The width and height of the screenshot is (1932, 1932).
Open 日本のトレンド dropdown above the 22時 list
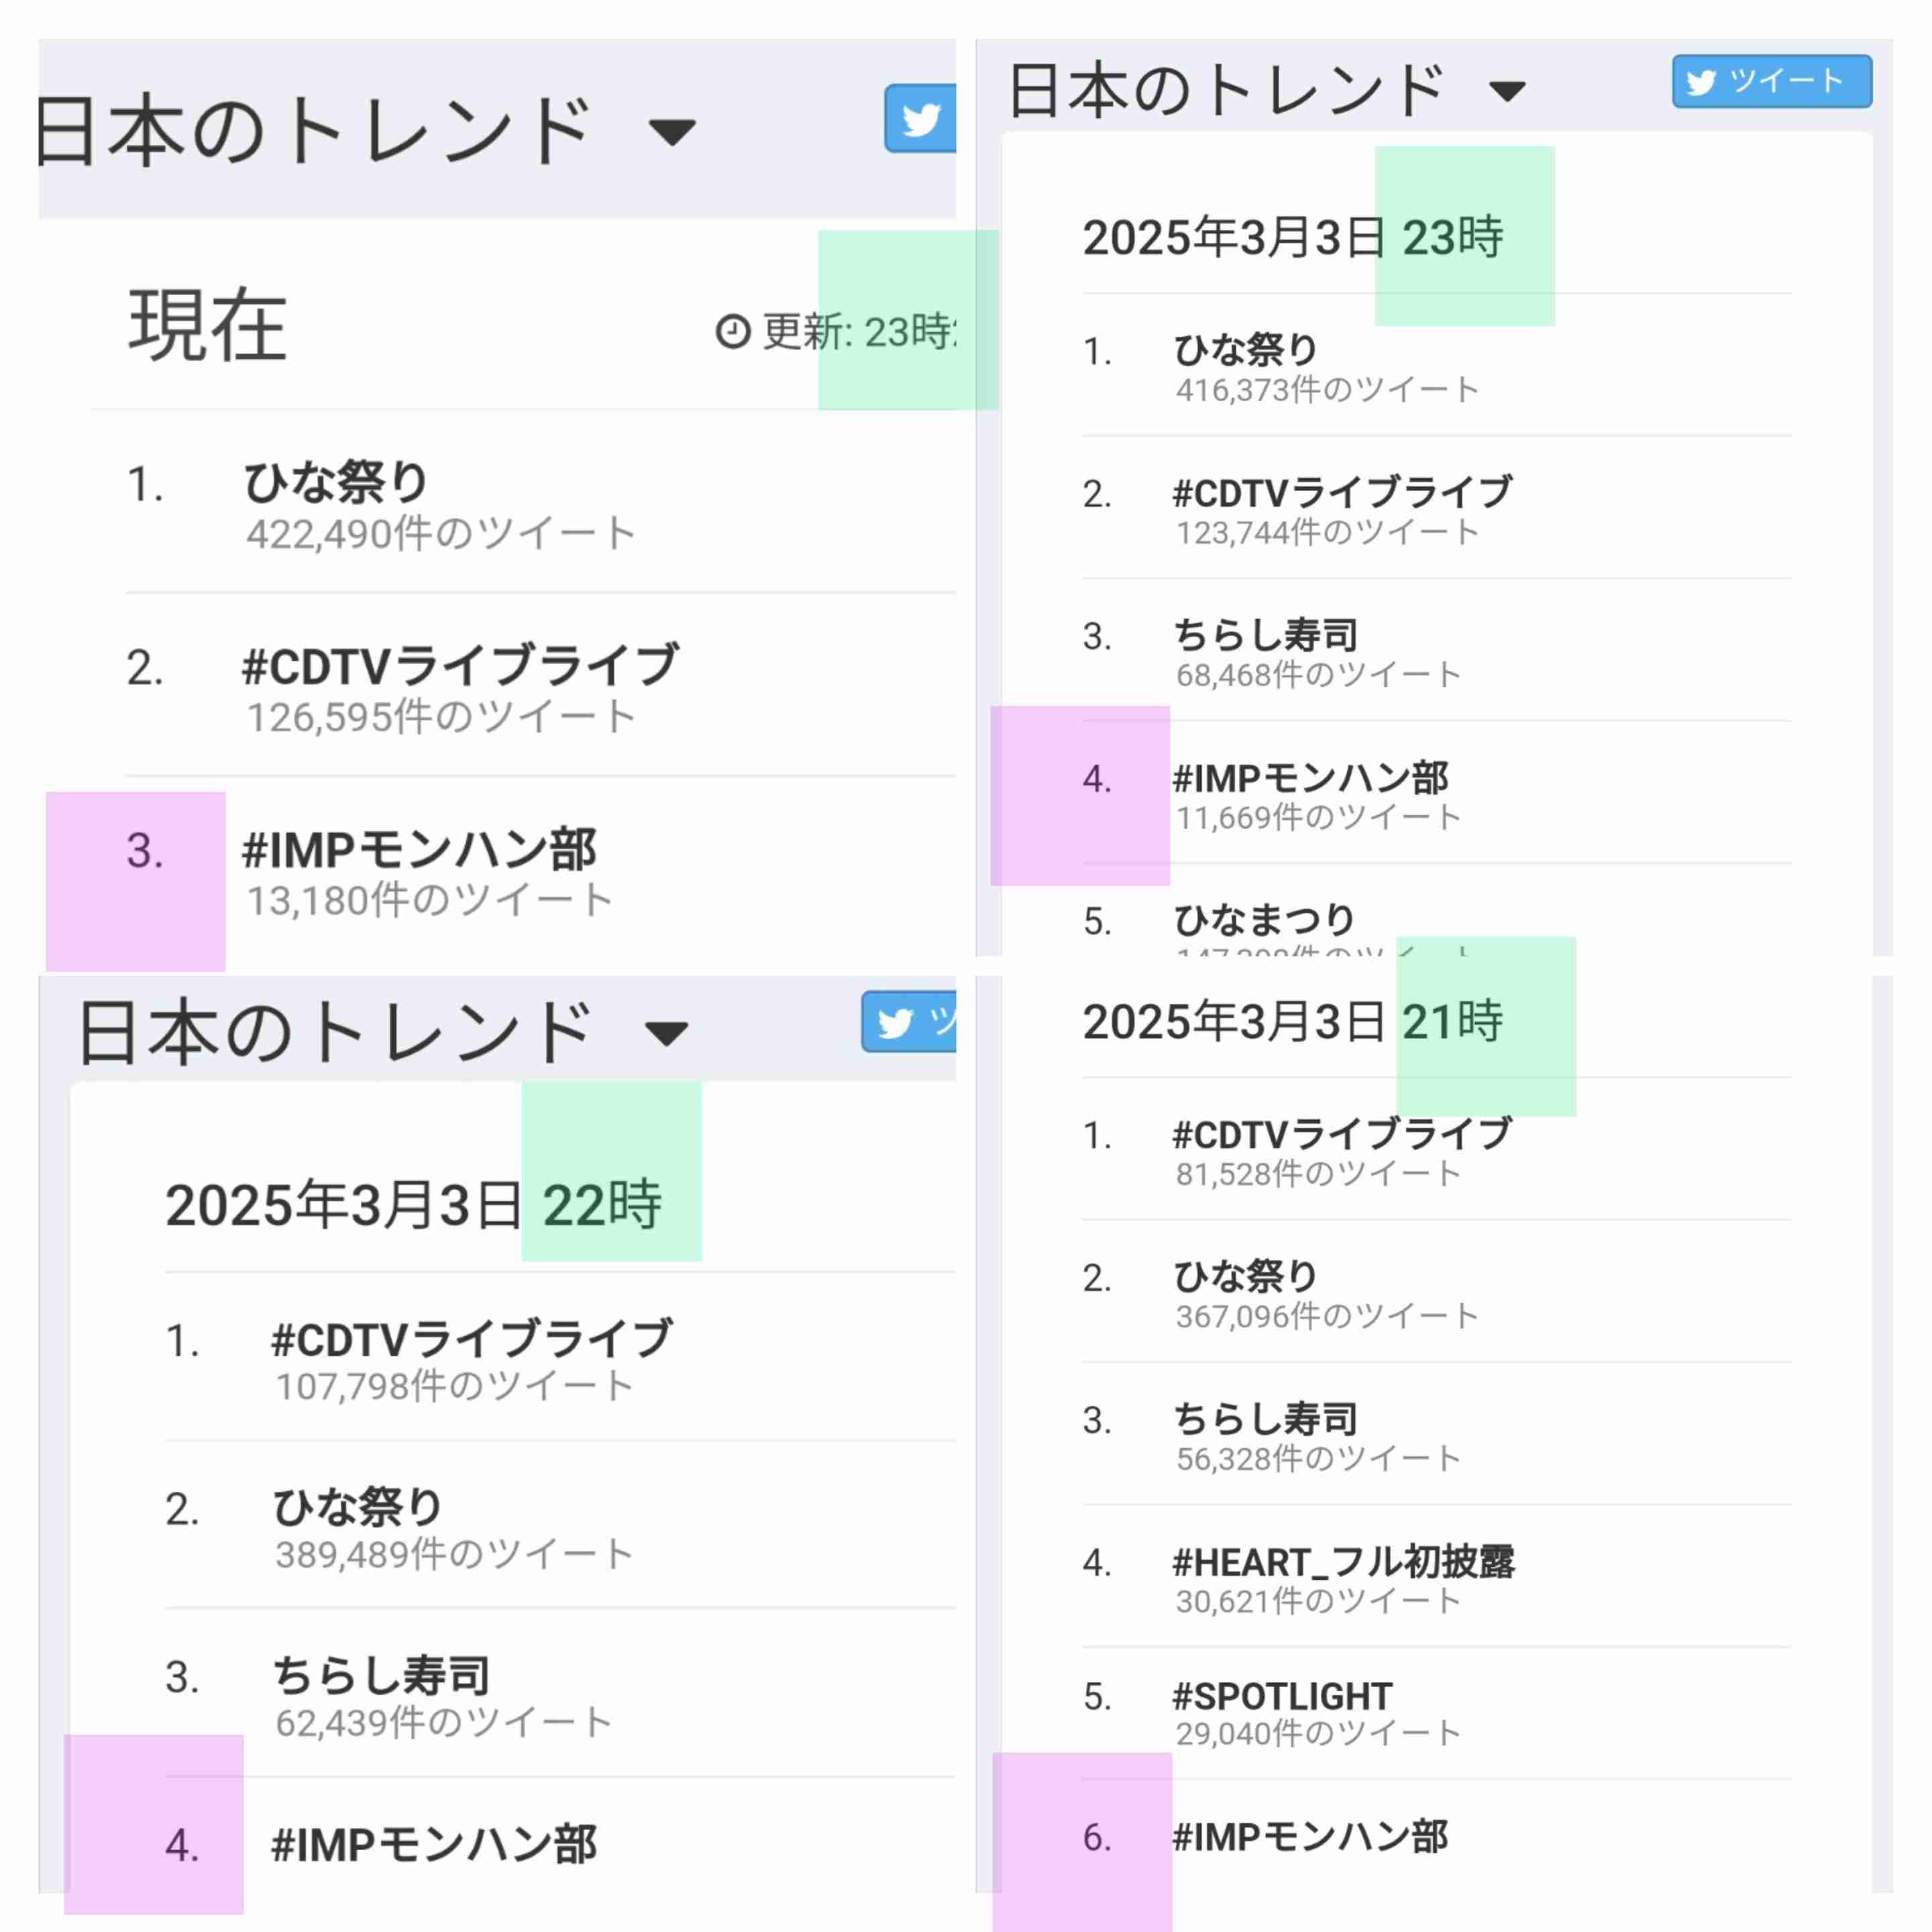point(666,1033)
